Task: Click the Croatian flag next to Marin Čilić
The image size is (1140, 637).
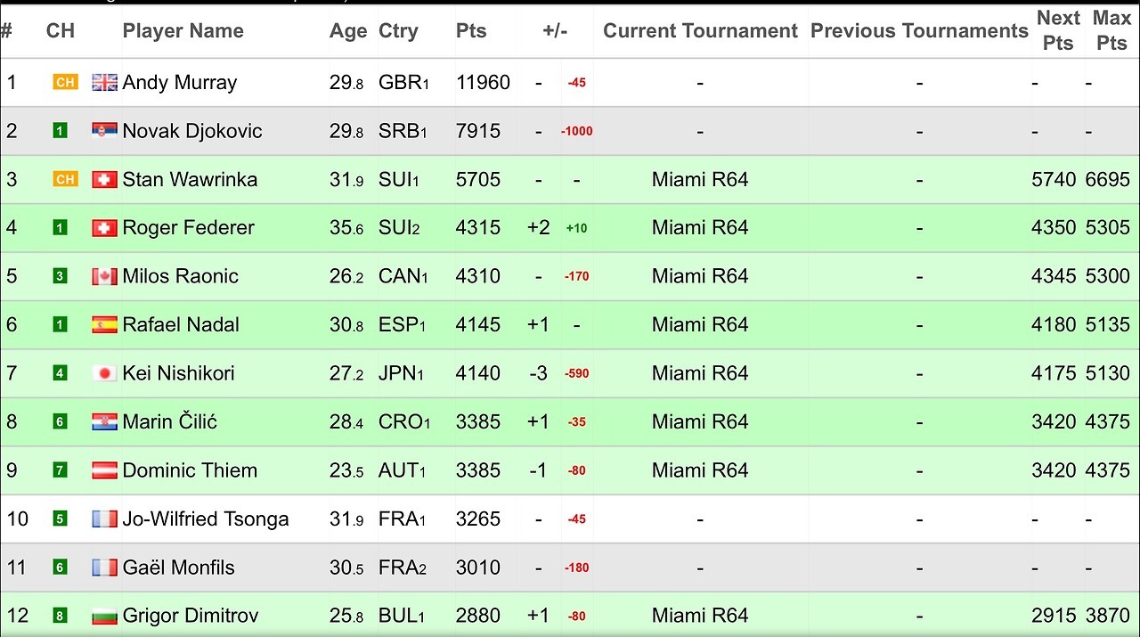Action: [x=104, y=422]
